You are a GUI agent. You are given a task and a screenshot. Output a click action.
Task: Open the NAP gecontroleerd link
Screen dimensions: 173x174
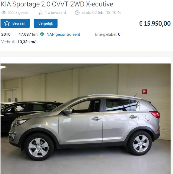pos(63,34)
